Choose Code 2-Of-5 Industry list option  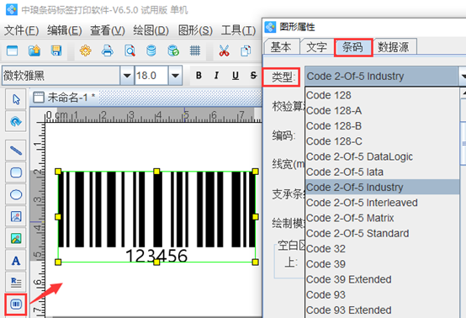[x=382, y=188]
